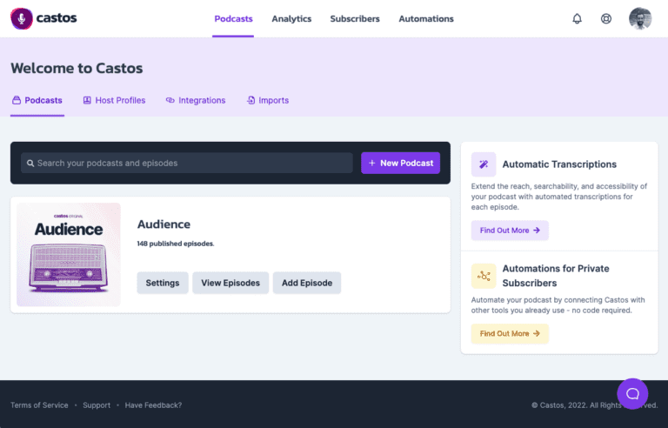Viewport: 668px width, 428px height.
Task: Open the Audience podcast cover thumbnail
Action: click(x=69, y=254)
